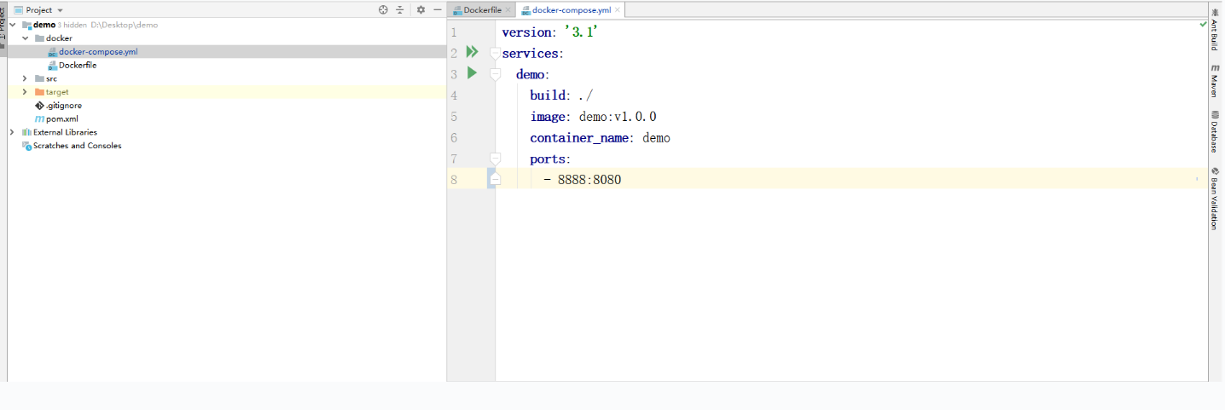Screen dimensions: 1225x410
Task: Open Project panel settings gear
Action: (x=421, y=10)
